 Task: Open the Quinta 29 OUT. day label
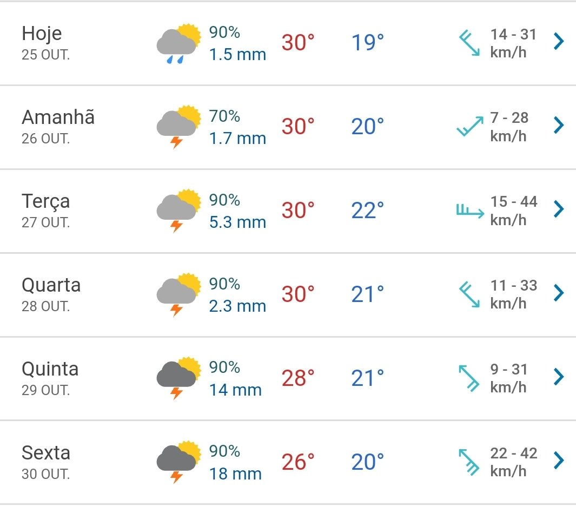click(50, 378)
